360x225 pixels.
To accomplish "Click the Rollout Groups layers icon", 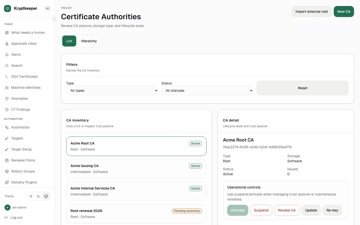I will pos(7,171).
